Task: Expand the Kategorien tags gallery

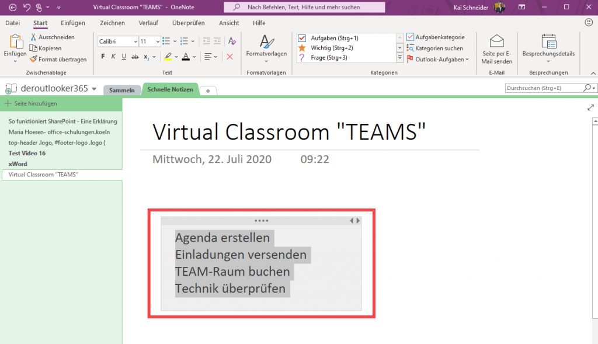Action: [x=399, y=58]
